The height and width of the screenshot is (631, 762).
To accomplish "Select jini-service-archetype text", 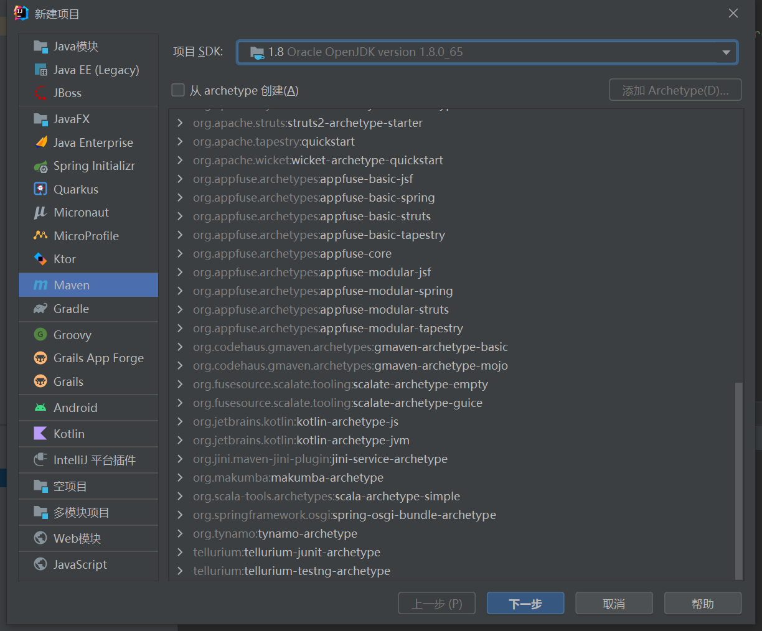I will [390, 459].
